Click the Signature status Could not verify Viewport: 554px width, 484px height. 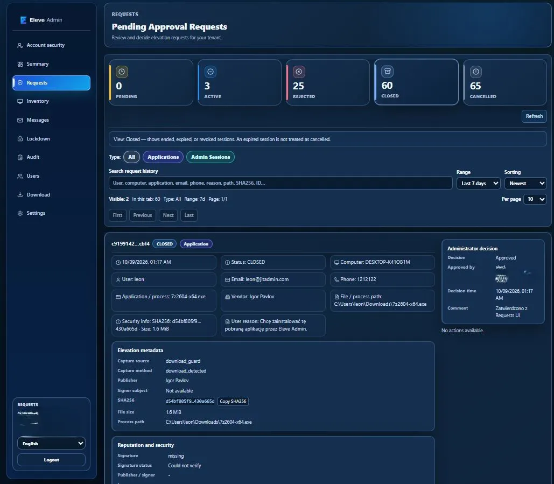(185, 466)
